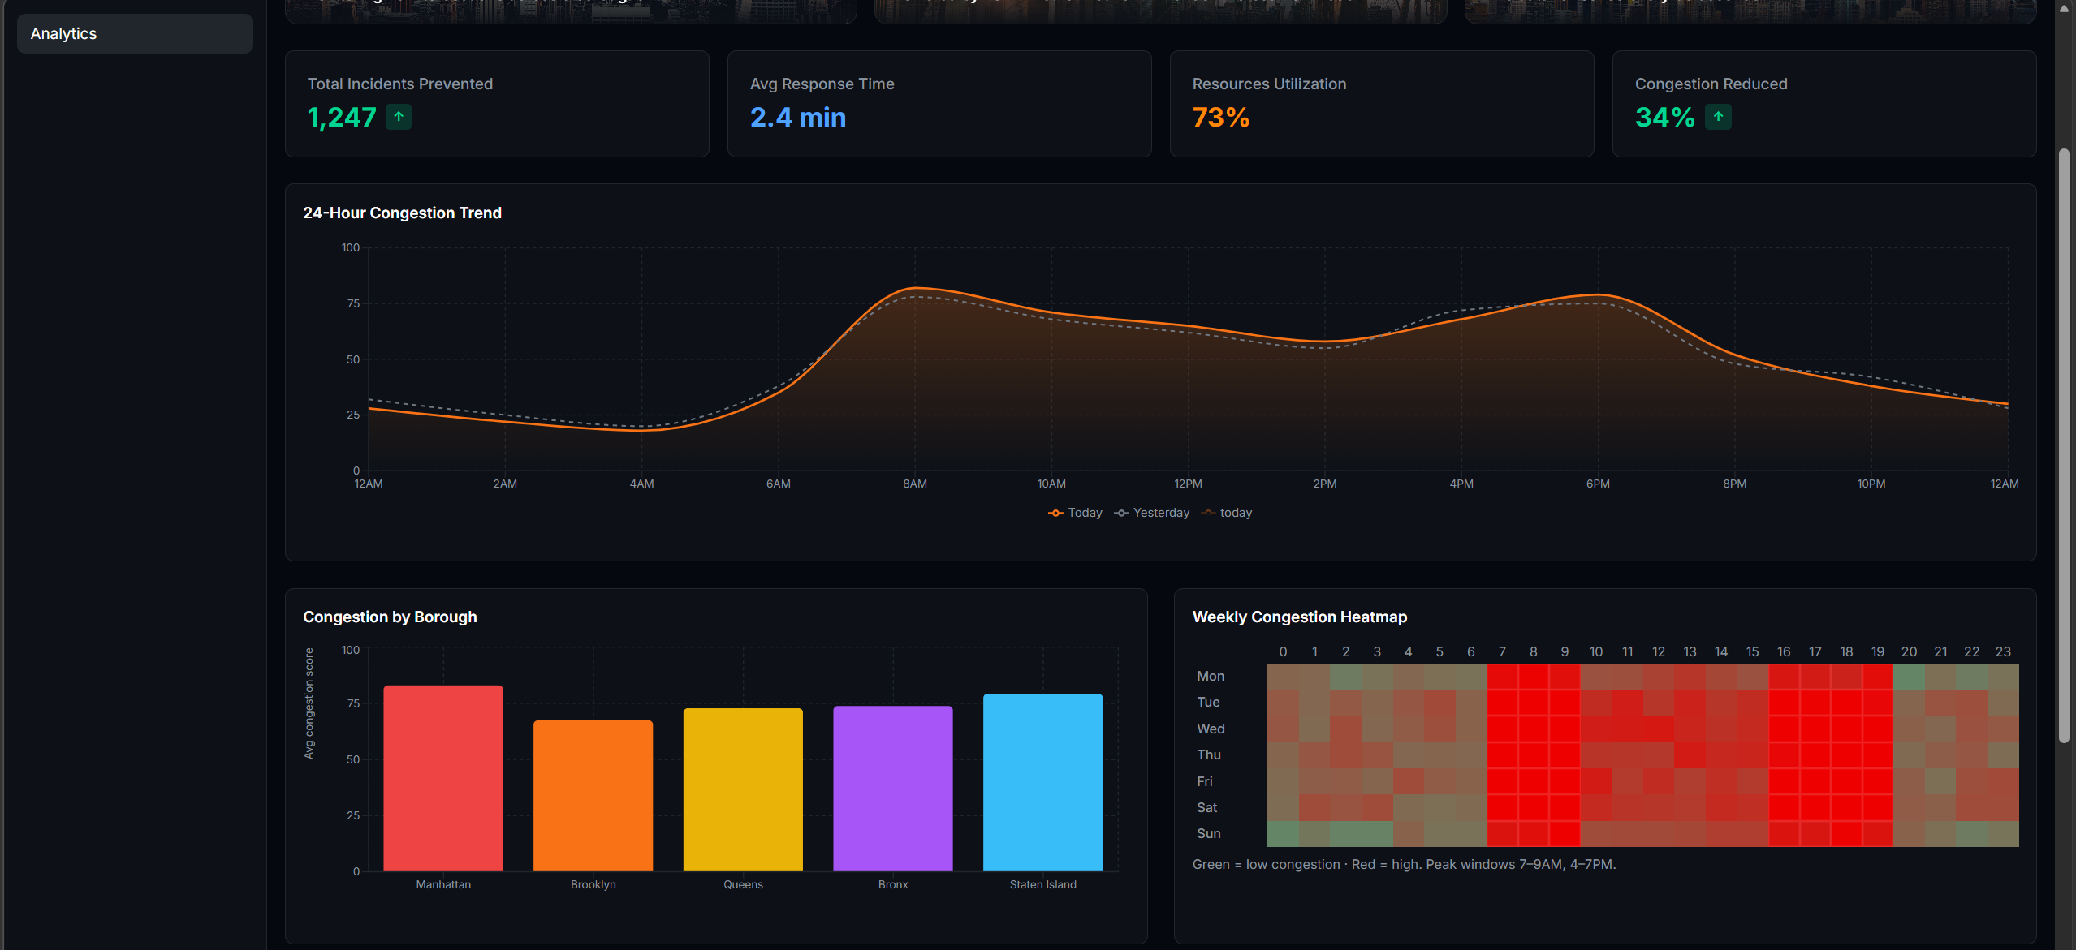
Task: Toggle the orange Today legend marker
Action: coord(1055,514)
